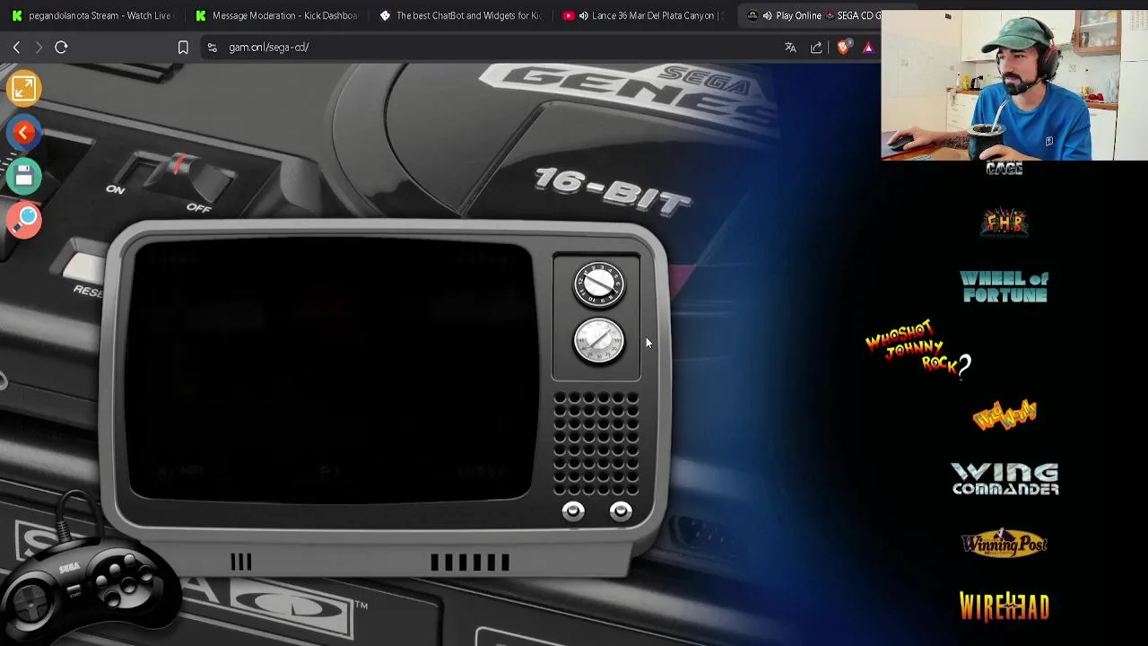
Task: Open The best ChatBot and Widgets tab
Action: [460, 15]
